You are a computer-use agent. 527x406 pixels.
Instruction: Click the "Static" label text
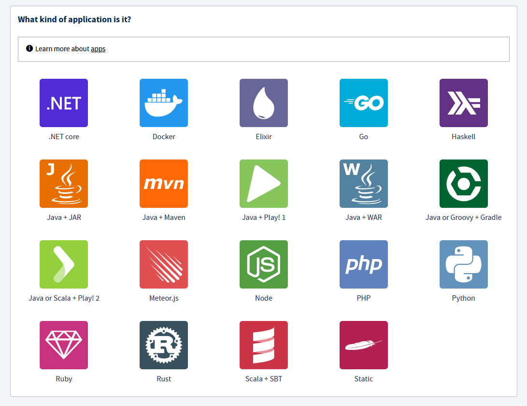pos(364,379)
